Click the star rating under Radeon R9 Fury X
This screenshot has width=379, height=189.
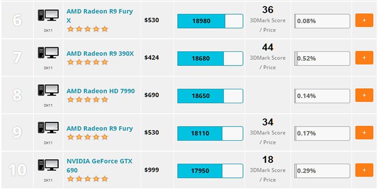pos(87,29)
